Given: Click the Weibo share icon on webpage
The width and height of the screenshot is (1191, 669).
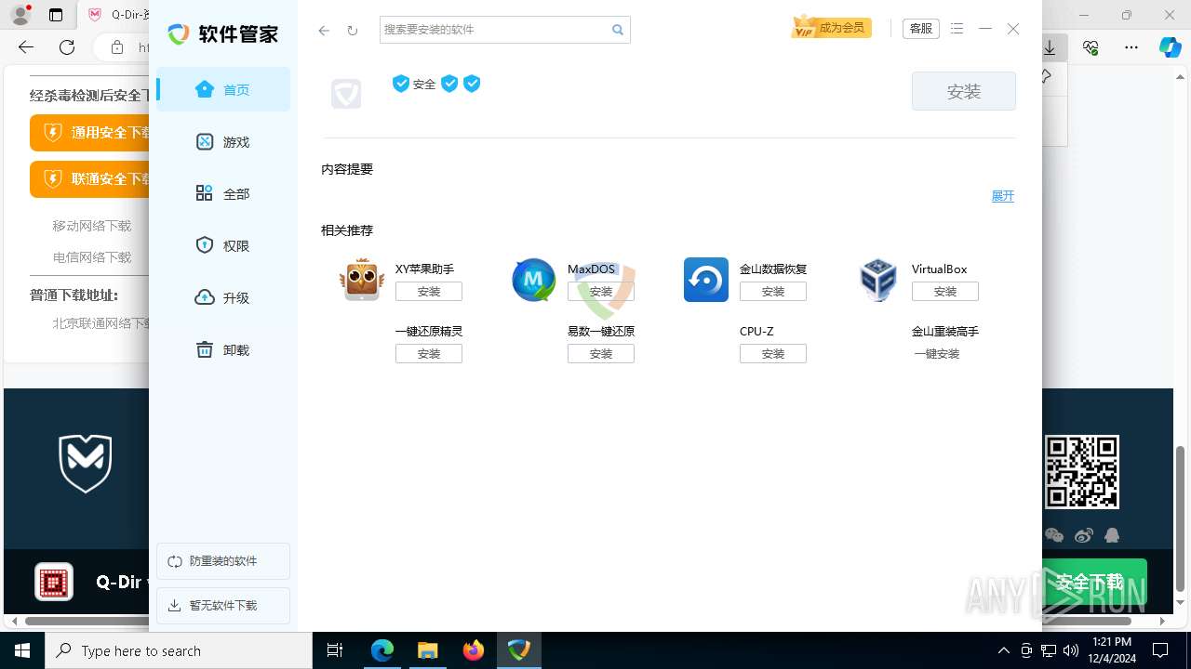Looking at the screenshot, I should point(1084,535).
